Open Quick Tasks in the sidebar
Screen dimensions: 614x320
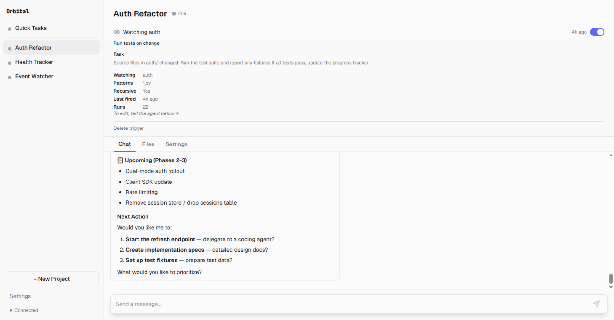31,28
